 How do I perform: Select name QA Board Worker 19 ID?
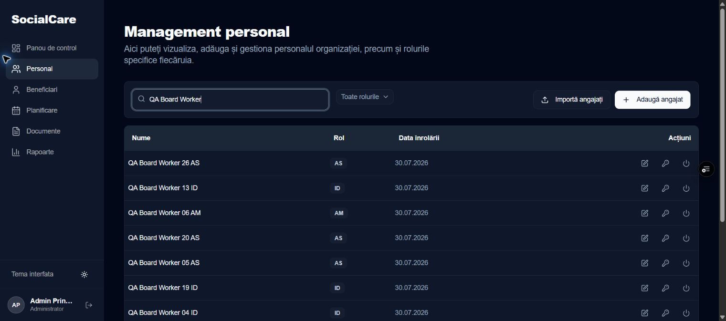click(163, 288)
